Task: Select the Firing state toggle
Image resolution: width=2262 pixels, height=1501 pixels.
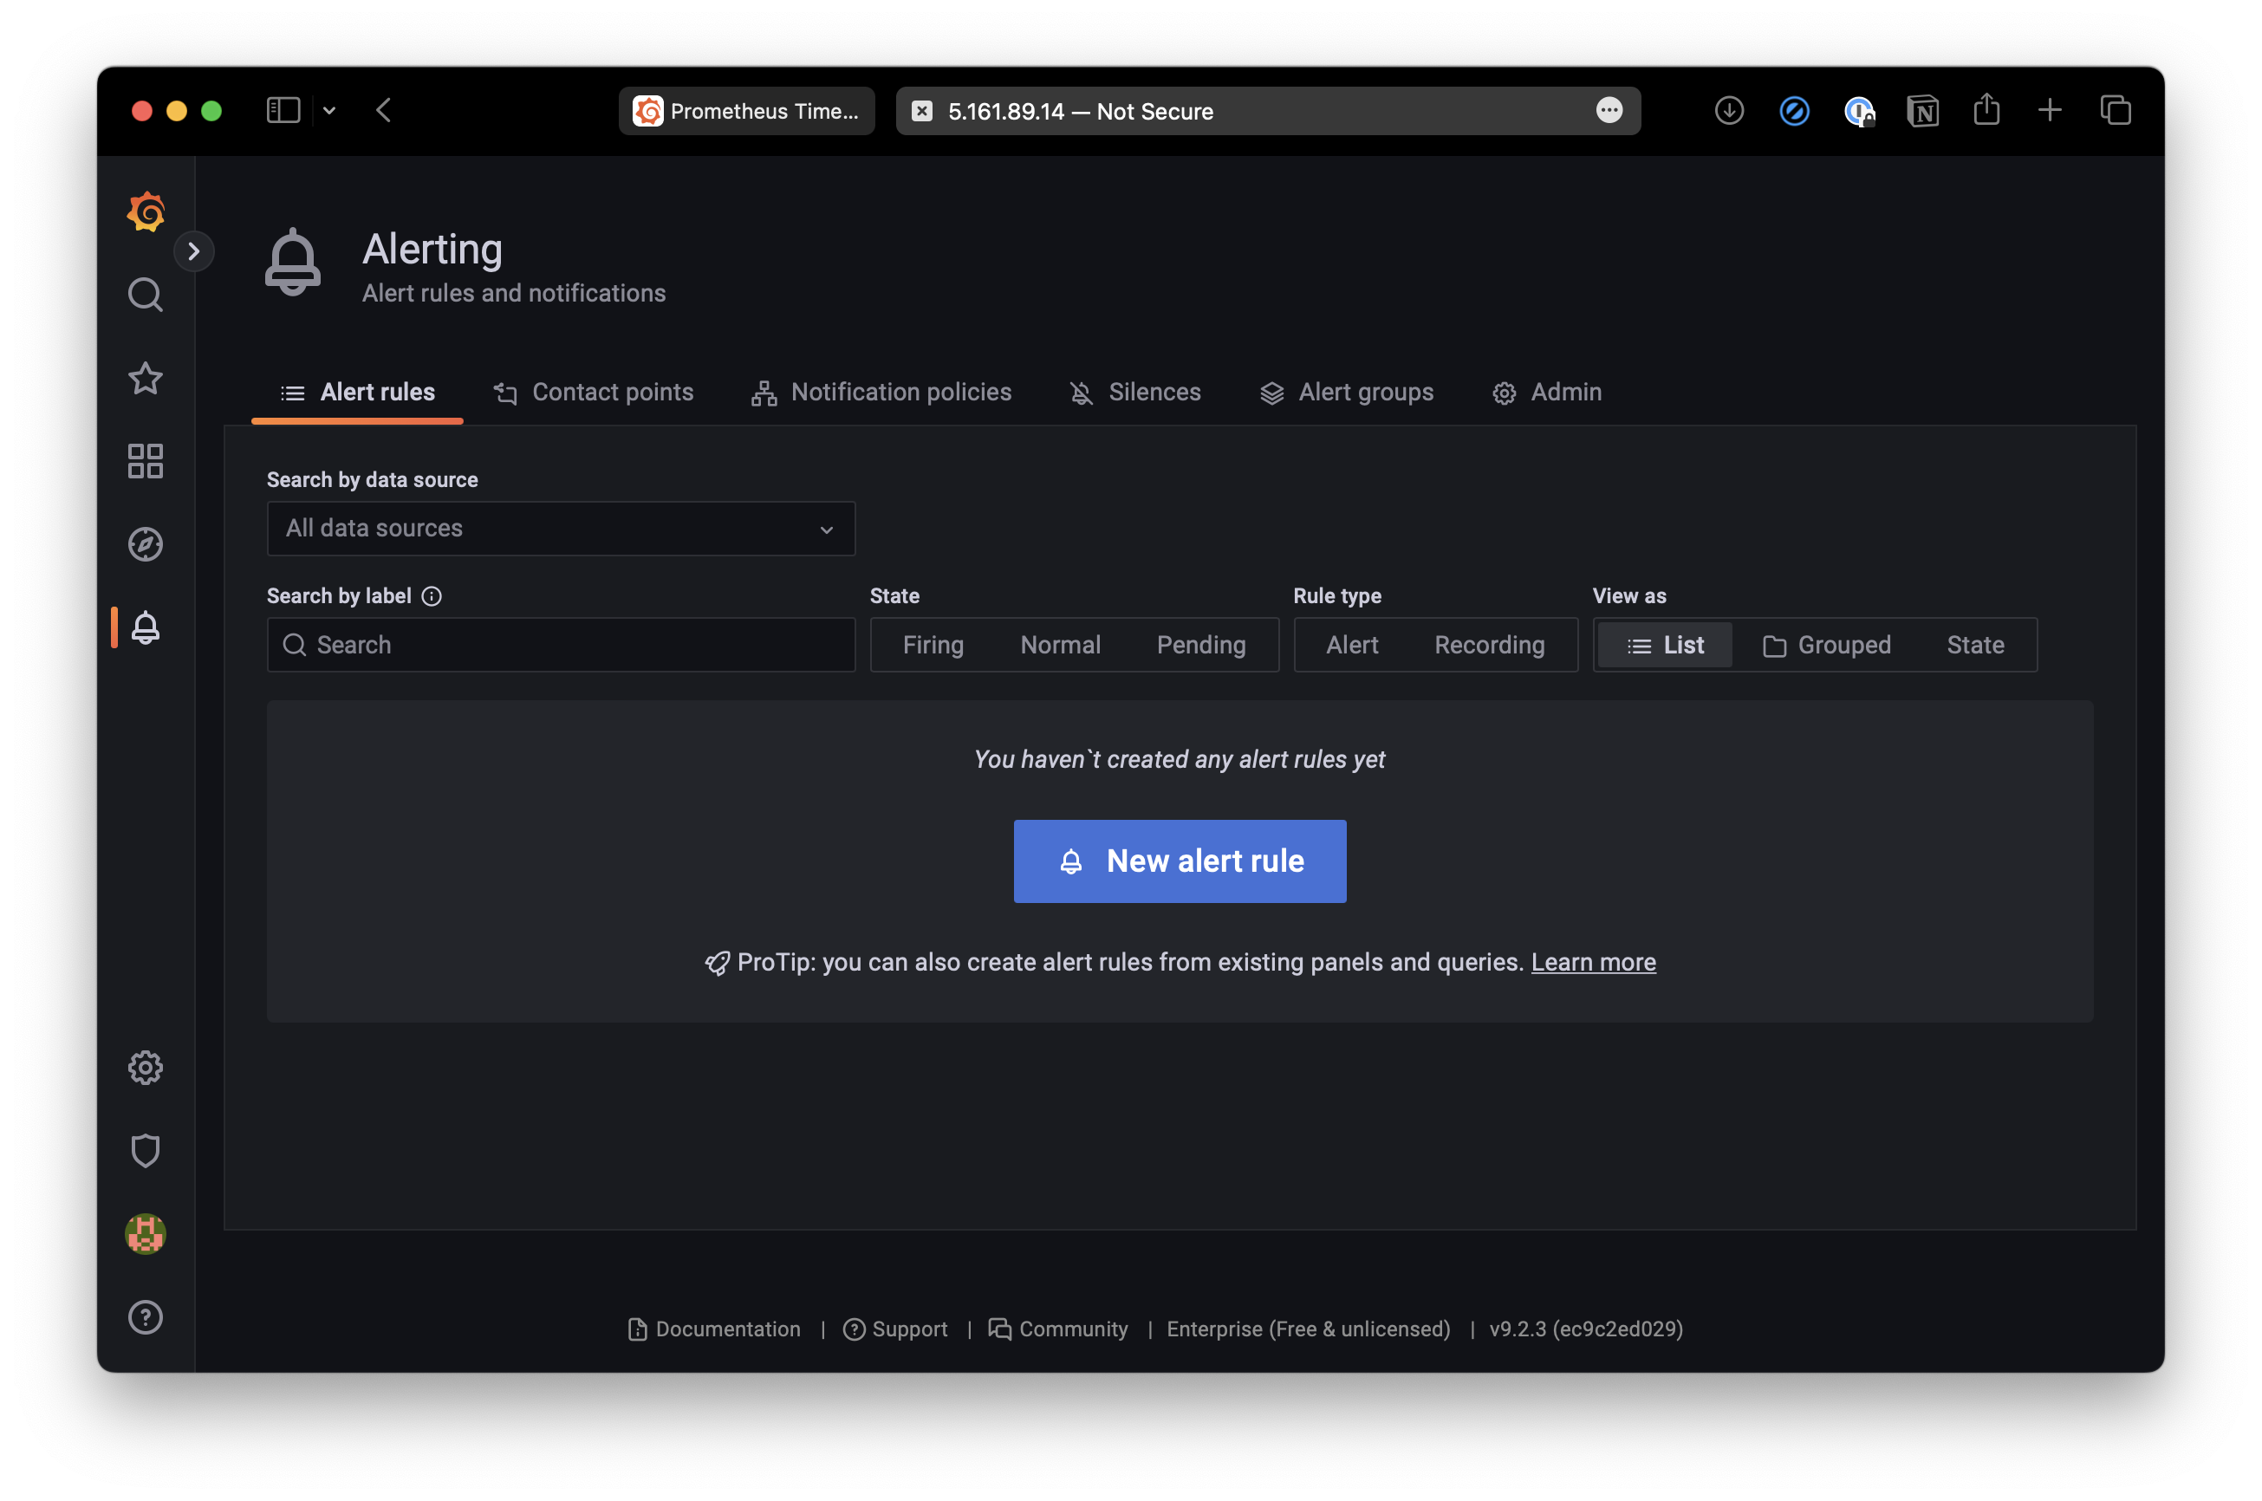Action: pyautogui.click(x=932, y=643)
